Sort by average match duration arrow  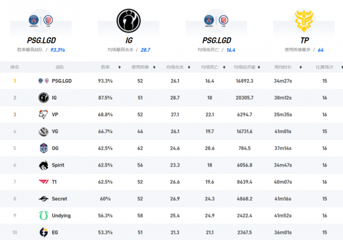click(x=301, y=67)
